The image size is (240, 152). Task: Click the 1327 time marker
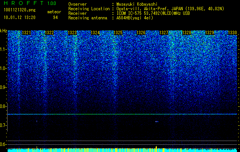pos(164,33)
